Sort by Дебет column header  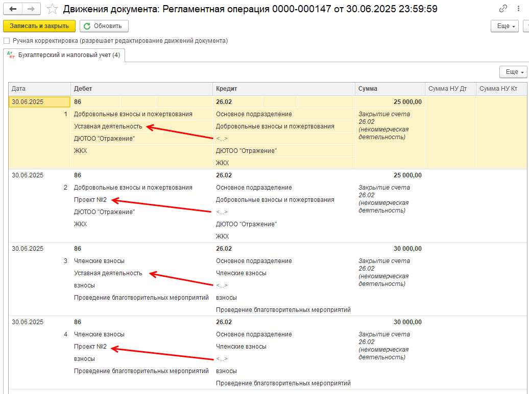141,89
